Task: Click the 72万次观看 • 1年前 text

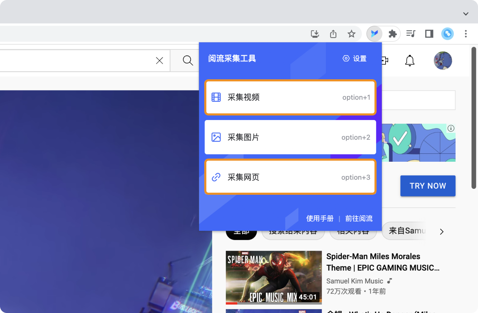Action: coord(356,291)
